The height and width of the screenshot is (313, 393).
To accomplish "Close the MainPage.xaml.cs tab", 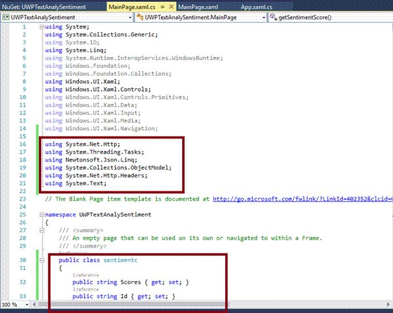I will 171,7.
